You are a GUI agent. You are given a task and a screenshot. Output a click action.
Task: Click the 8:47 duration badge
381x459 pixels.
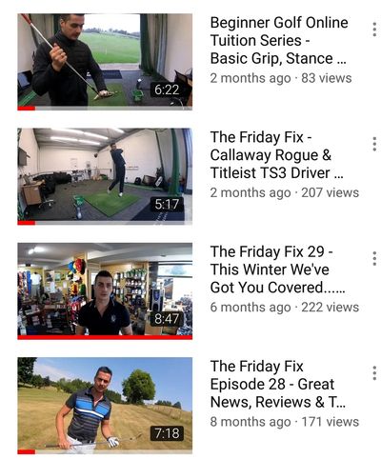(167, 319)
